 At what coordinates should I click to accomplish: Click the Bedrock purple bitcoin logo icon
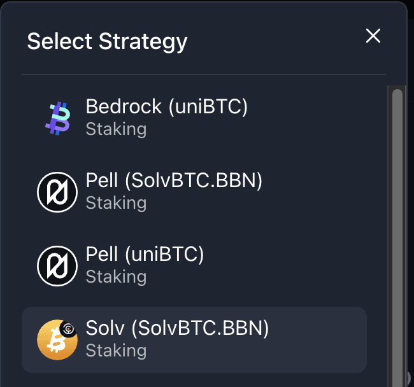click(x=57, y=118)
